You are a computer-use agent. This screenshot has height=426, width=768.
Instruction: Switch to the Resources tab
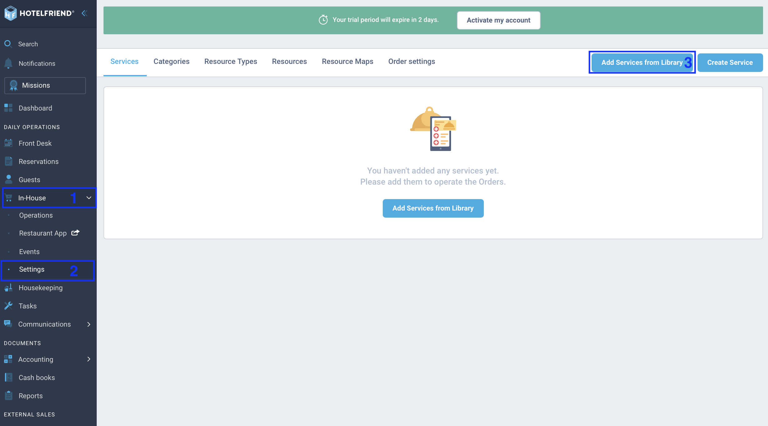(289, 61)
